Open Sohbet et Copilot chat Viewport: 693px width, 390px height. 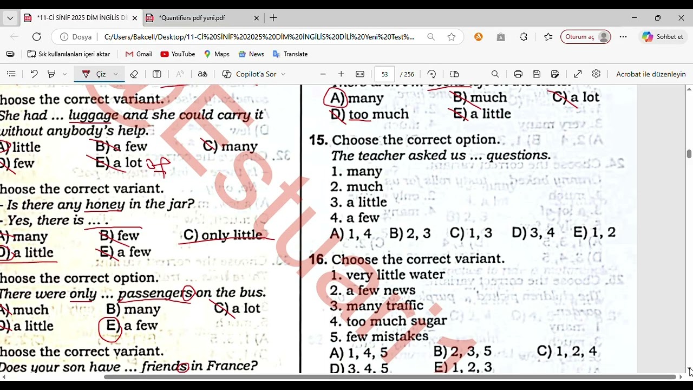(x=663, y=37)
